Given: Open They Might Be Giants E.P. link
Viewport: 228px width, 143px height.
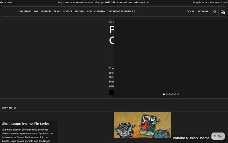Looking at the screenshot, I should (121, 11).
